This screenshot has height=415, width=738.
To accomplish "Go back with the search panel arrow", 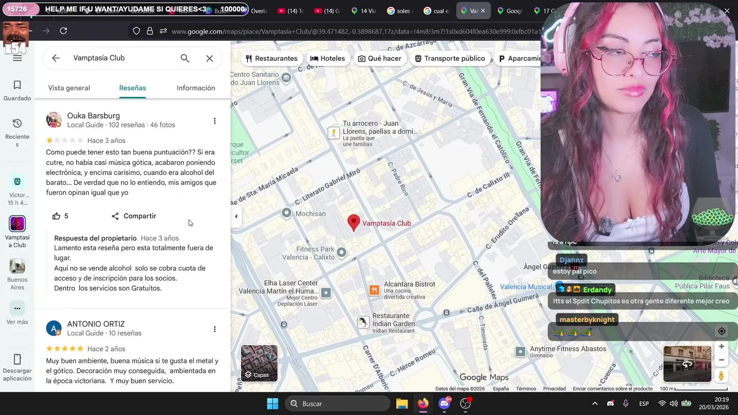I will click(55, 58).
